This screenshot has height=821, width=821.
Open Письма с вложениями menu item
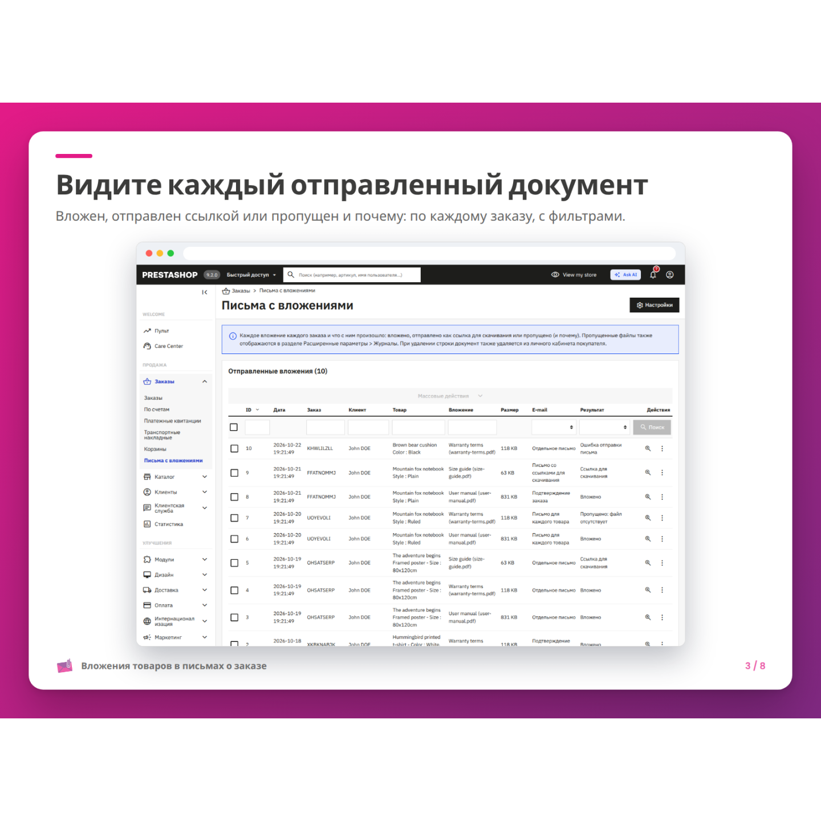click(173, 461)
